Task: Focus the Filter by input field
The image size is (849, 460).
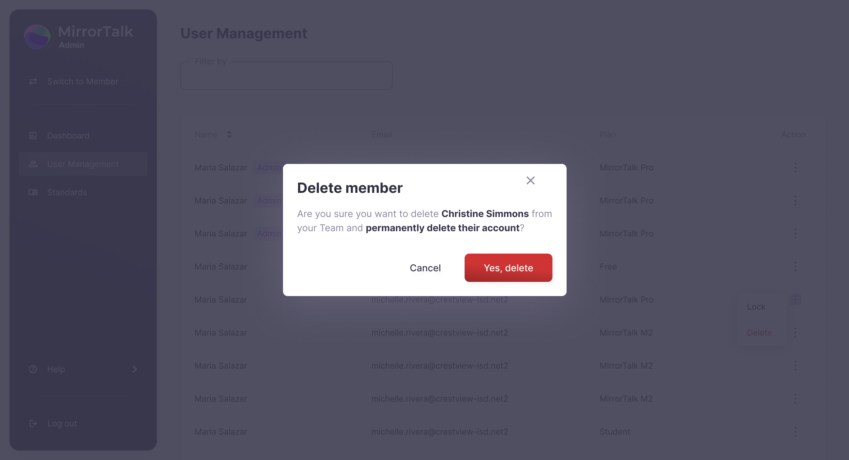Action: pyautogui.click(x=287, y=75)
